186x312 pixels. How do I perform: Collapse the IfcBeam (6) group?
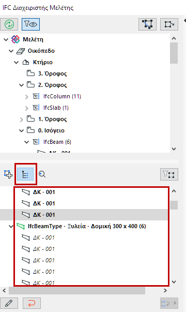click(27, 142)
